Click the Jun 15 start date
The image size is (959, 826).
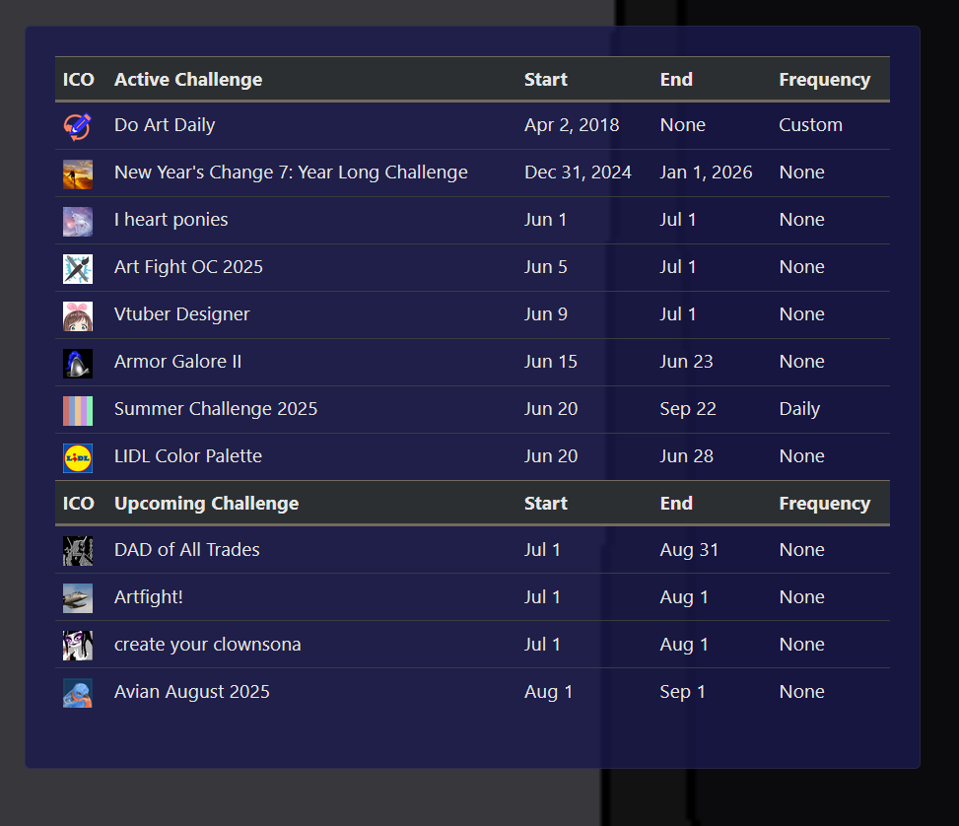tap(551, 362)
